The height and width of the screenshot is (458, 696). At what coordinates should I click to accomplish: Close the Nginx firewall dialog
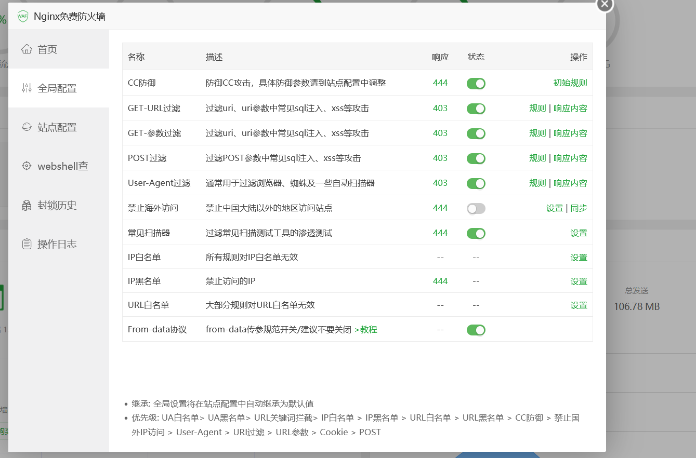point(604,4)
